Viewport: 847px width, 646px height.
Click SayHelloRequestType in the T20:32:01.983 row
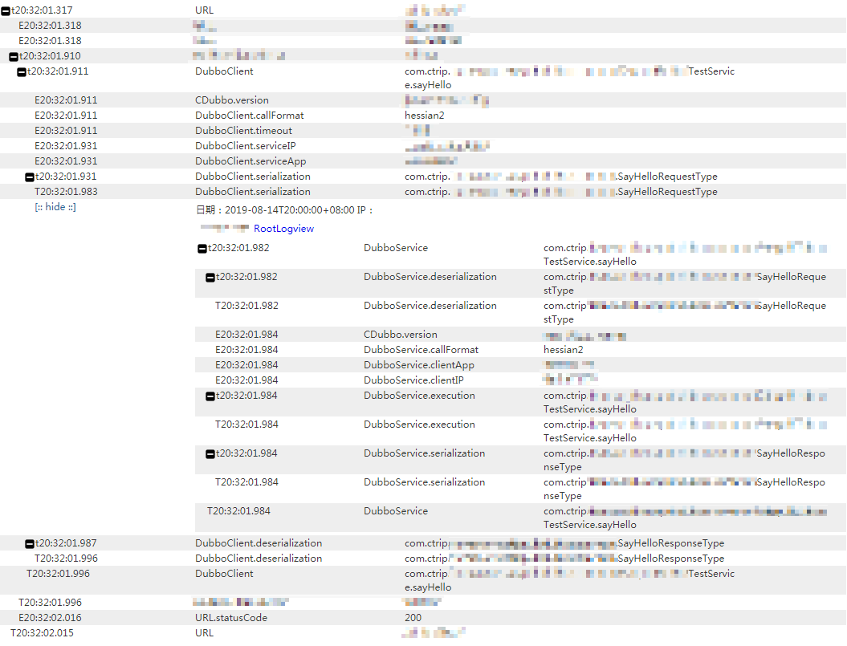[x=668, y=191]
